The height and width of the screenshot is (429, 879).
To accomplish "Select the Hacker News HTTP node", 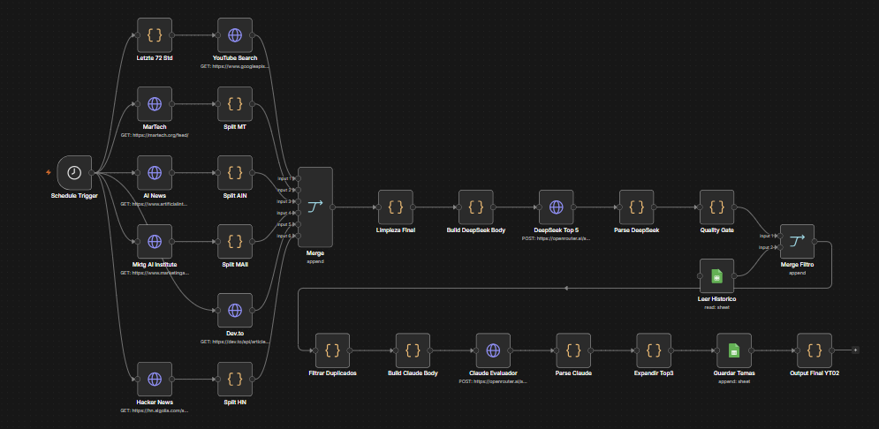I will [155, 380].
